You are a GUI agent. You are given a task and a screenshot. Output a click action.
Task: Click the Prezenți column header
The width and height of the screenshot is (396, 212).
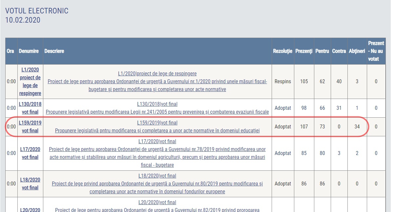tap(304, 51)
